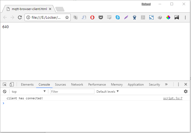This screenshot has height=133, width=191.
Task: Close the DevTools panel
Action: point(186,85)
